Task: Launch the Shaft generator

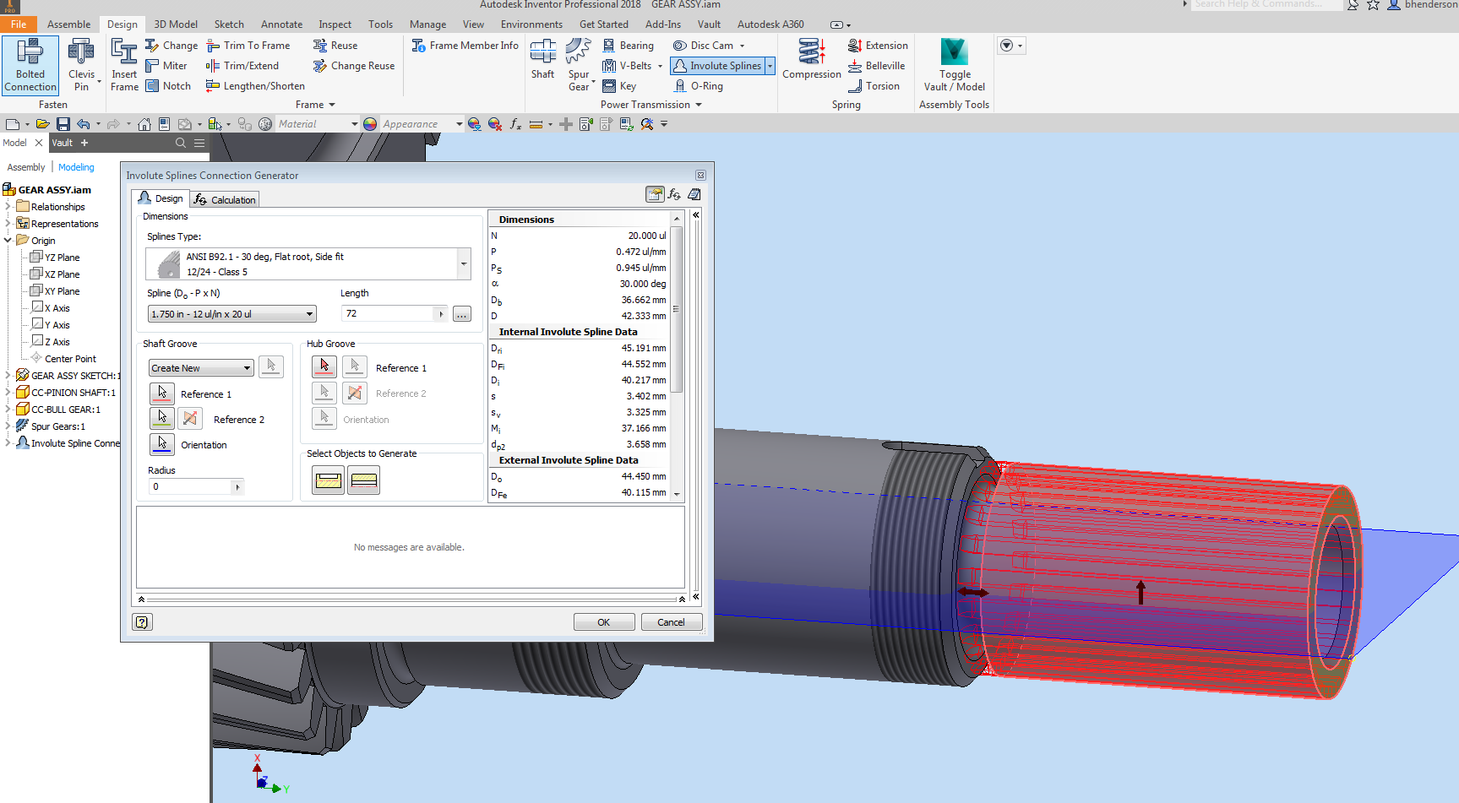Action: pos(543,59)
